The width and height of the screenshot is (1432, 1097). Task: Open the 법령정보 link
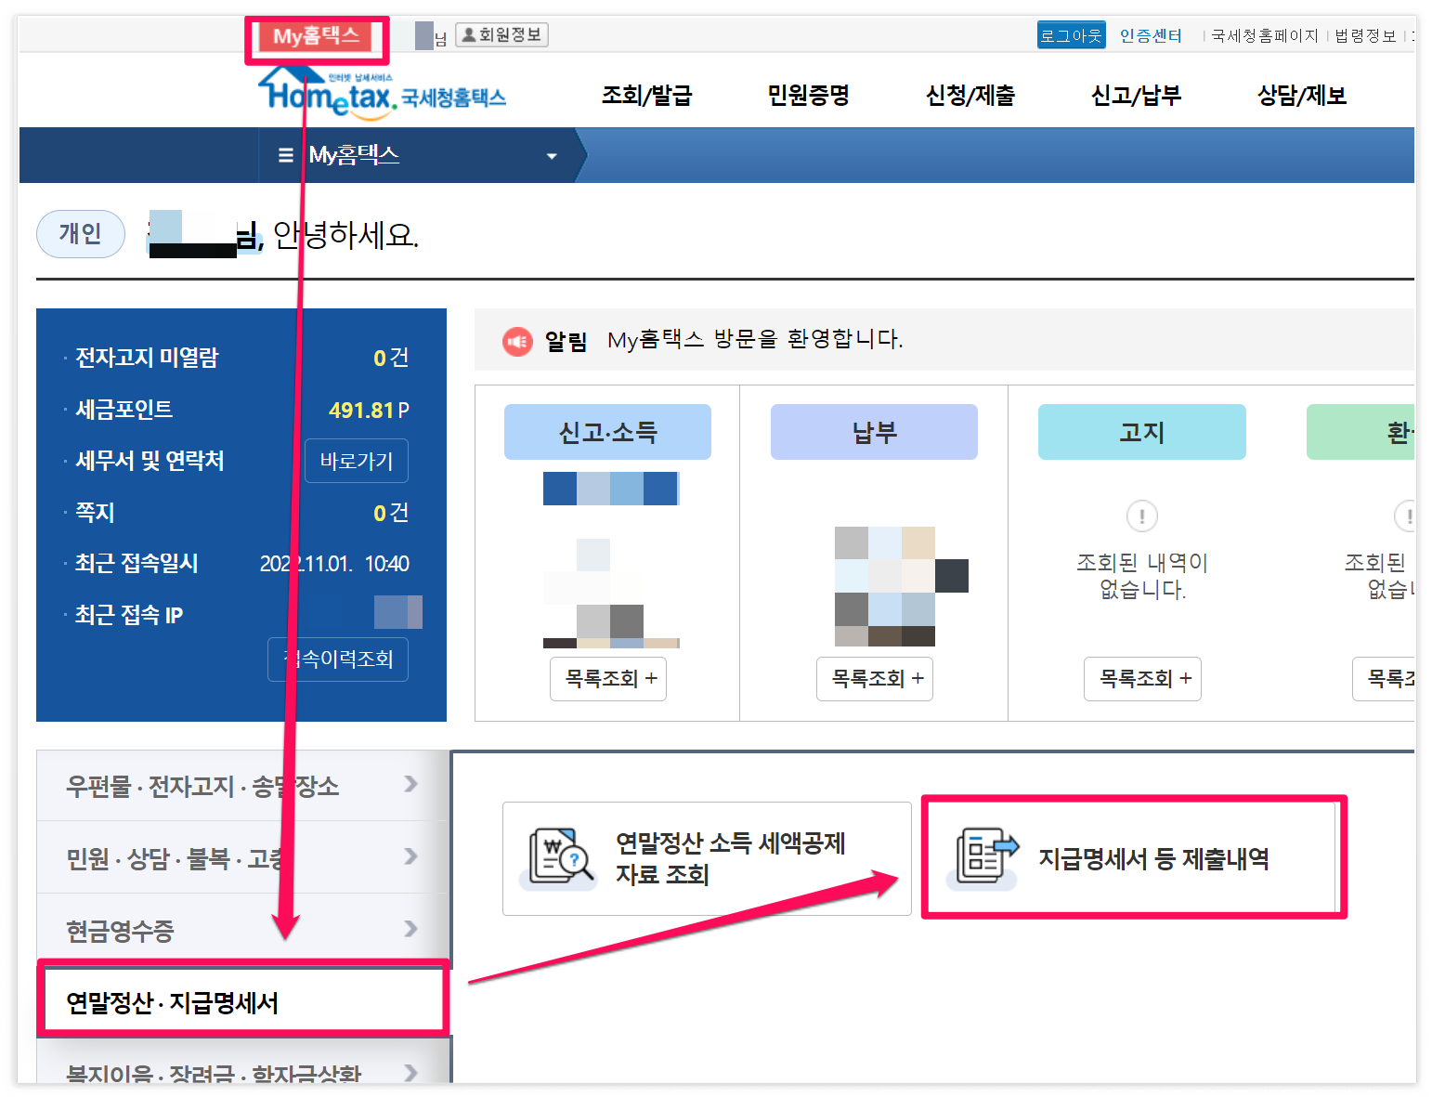(x=1365, y=35)
